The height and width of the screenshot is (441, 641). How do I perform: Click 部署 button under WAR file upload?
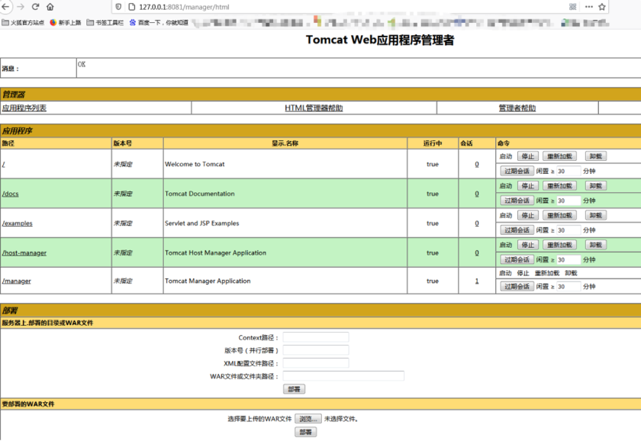point(305,432)
